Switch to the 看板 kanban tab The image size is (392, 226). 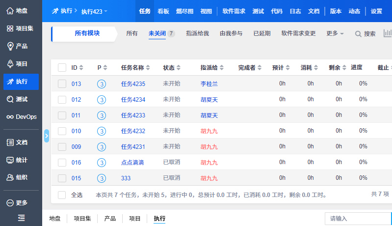click(x=164, y=11)
